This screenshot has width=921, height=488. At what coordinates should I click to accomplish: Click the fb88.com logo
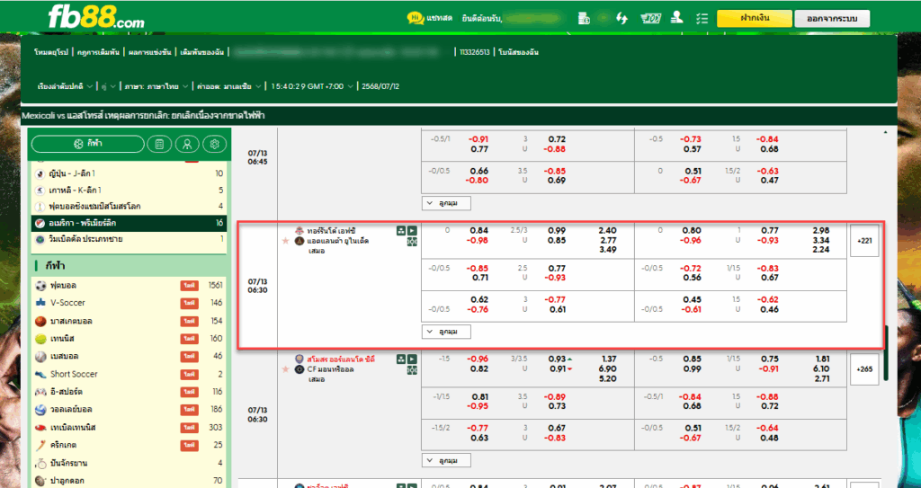coord(95,16)
